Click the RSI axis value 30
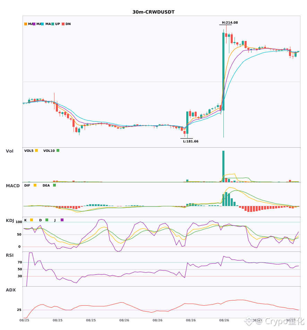Image resolution: width=307 pixels, height=330 pixels. click(20, 276)
